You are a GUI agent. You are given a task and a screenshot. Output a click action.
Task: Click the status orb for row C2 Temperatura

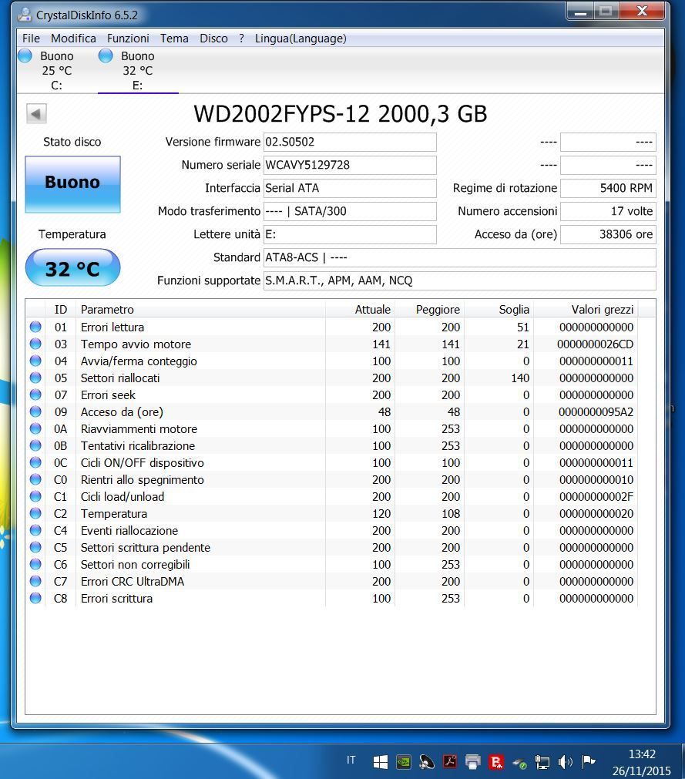[35, 513]
